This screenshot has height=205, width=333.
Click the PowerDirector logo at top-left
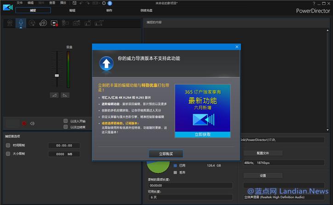(x=8, y=8)
